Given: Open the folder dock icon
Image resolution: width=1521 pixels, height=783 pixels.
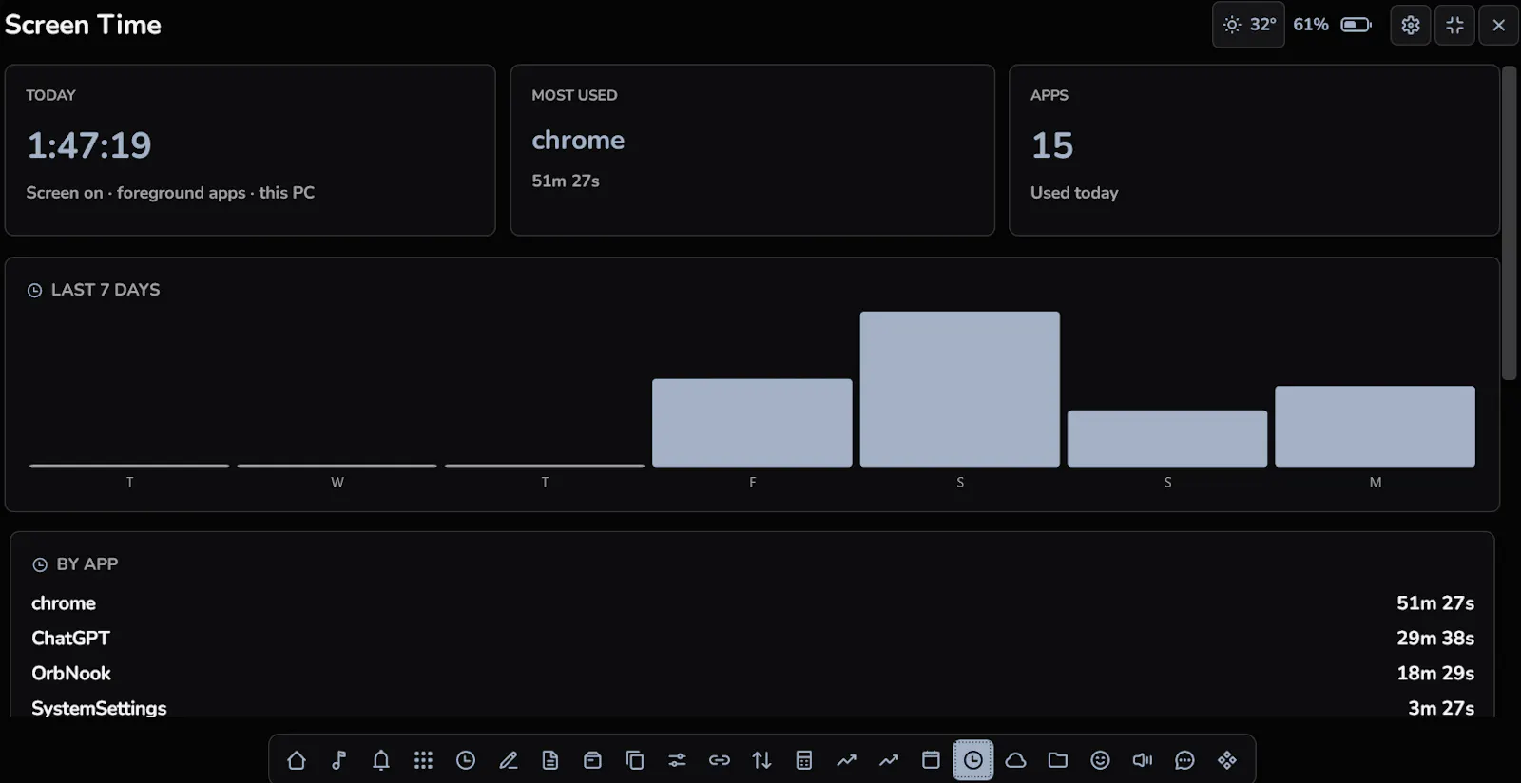Looking at the screenshot, I should (1058, 760).
